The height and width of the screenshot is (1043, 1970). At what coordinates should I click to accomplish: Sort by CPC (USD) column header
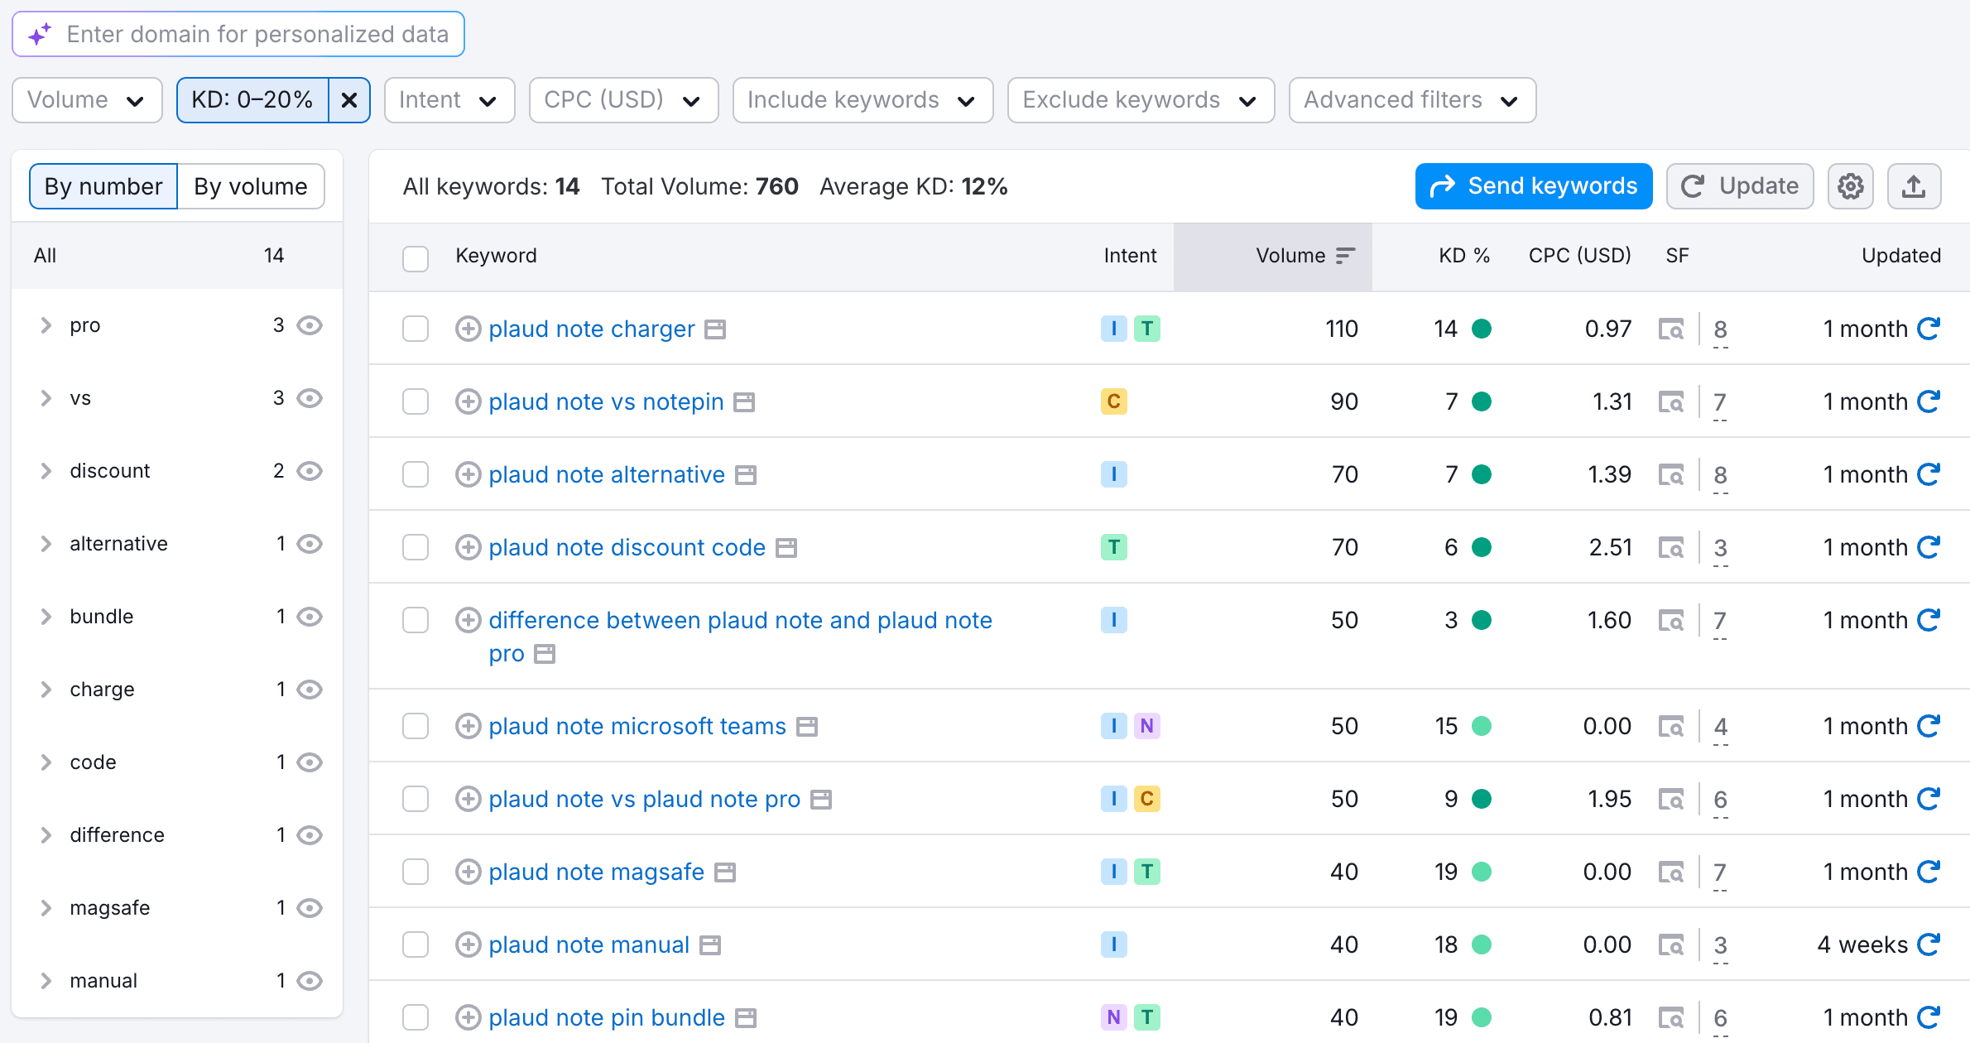(x=1579, y=256)
